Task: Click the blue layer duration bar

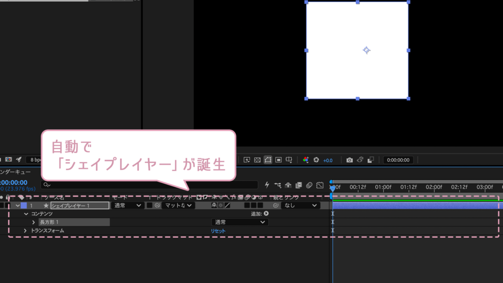Action: tap(417, 205)
